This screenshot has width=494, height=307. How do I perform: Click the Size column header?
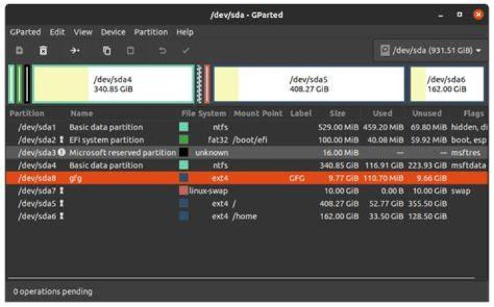[338, 114]
